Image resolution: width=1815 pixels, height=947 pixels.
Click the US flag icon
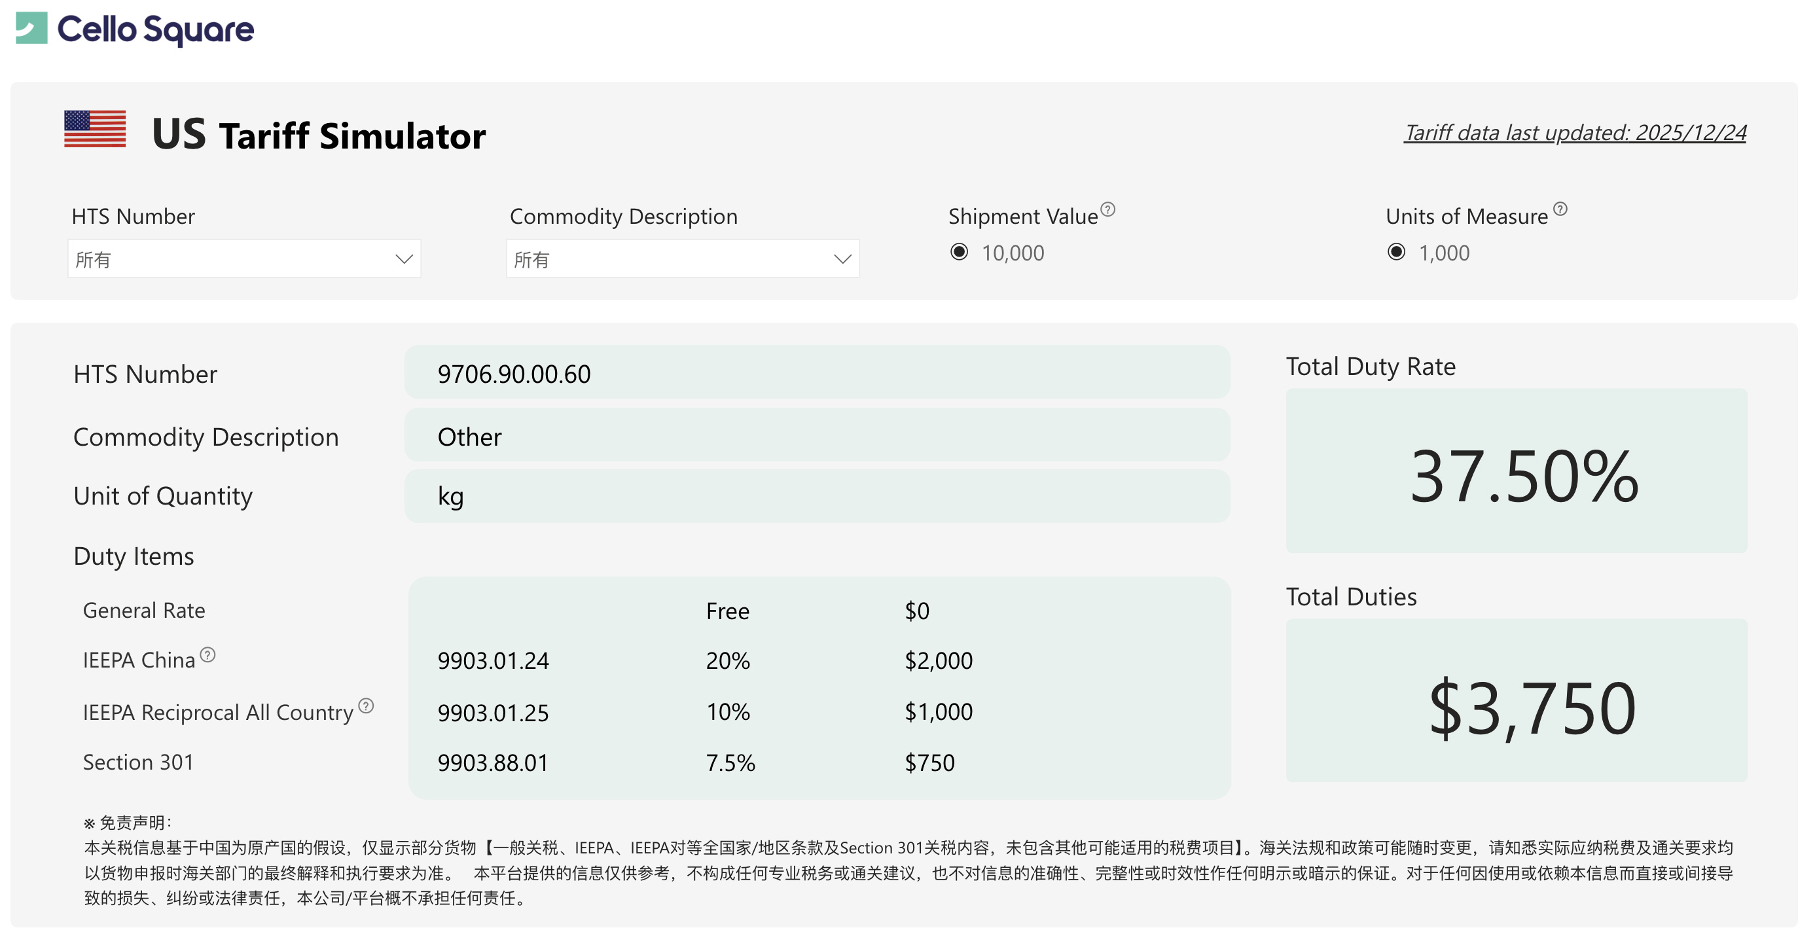coord(94,129)
